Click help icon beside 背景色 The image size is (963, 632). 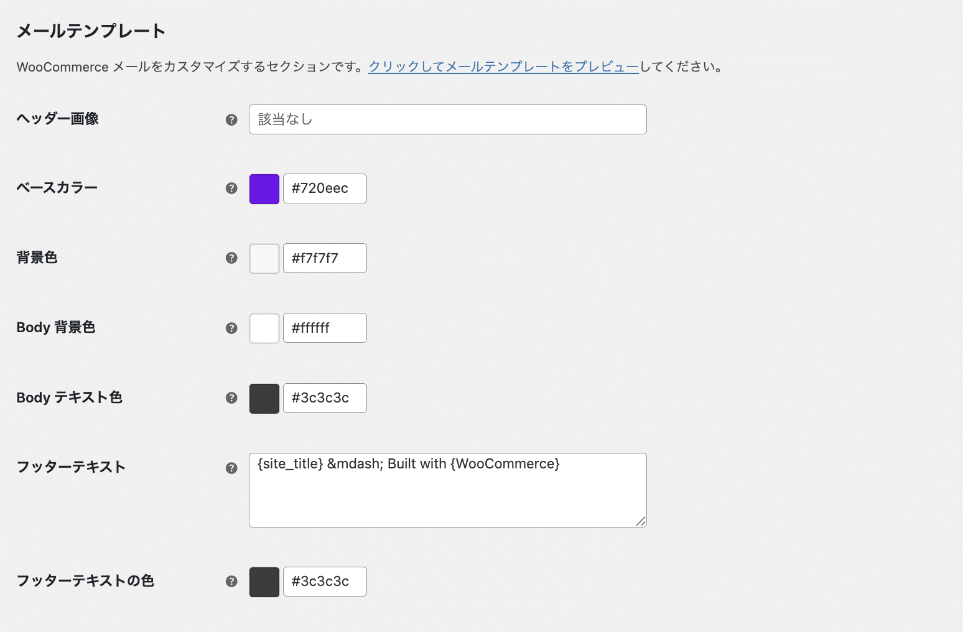(231, 258)
